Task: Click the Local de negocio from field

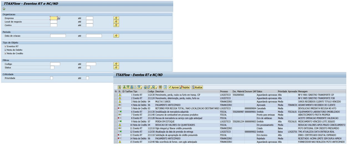Action: click(54, 22)
